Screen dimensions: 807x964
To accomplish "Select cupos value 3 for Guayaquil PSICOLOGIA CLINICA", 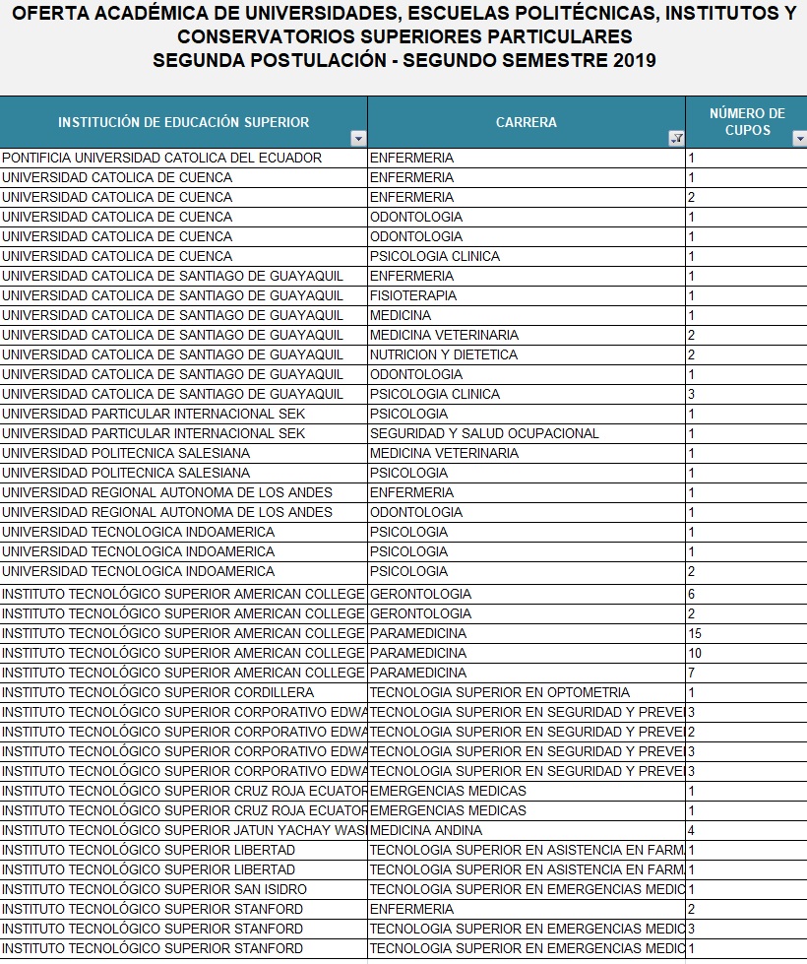I will point(746,394).
